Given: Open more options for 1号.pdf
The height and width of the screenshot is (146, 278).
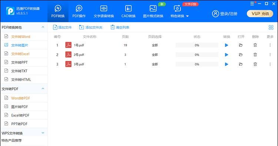Looking at the screenshot, I should tap(270, 45).
